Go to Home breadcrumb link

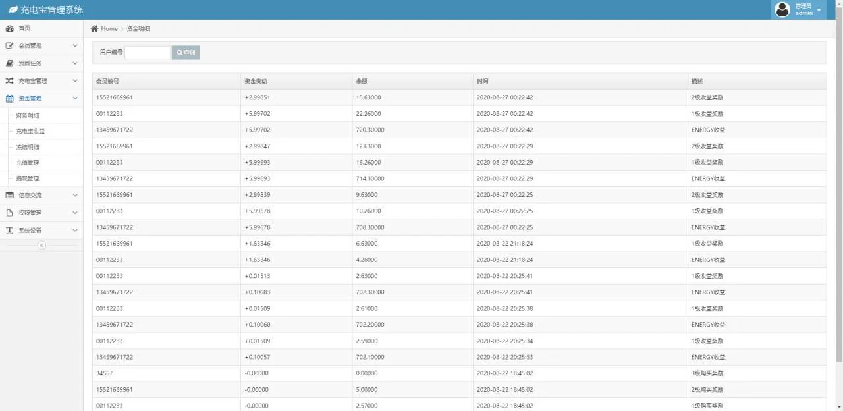109,28
